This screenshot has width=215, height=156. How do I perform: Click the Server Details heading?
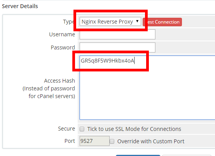pos(20,6)
